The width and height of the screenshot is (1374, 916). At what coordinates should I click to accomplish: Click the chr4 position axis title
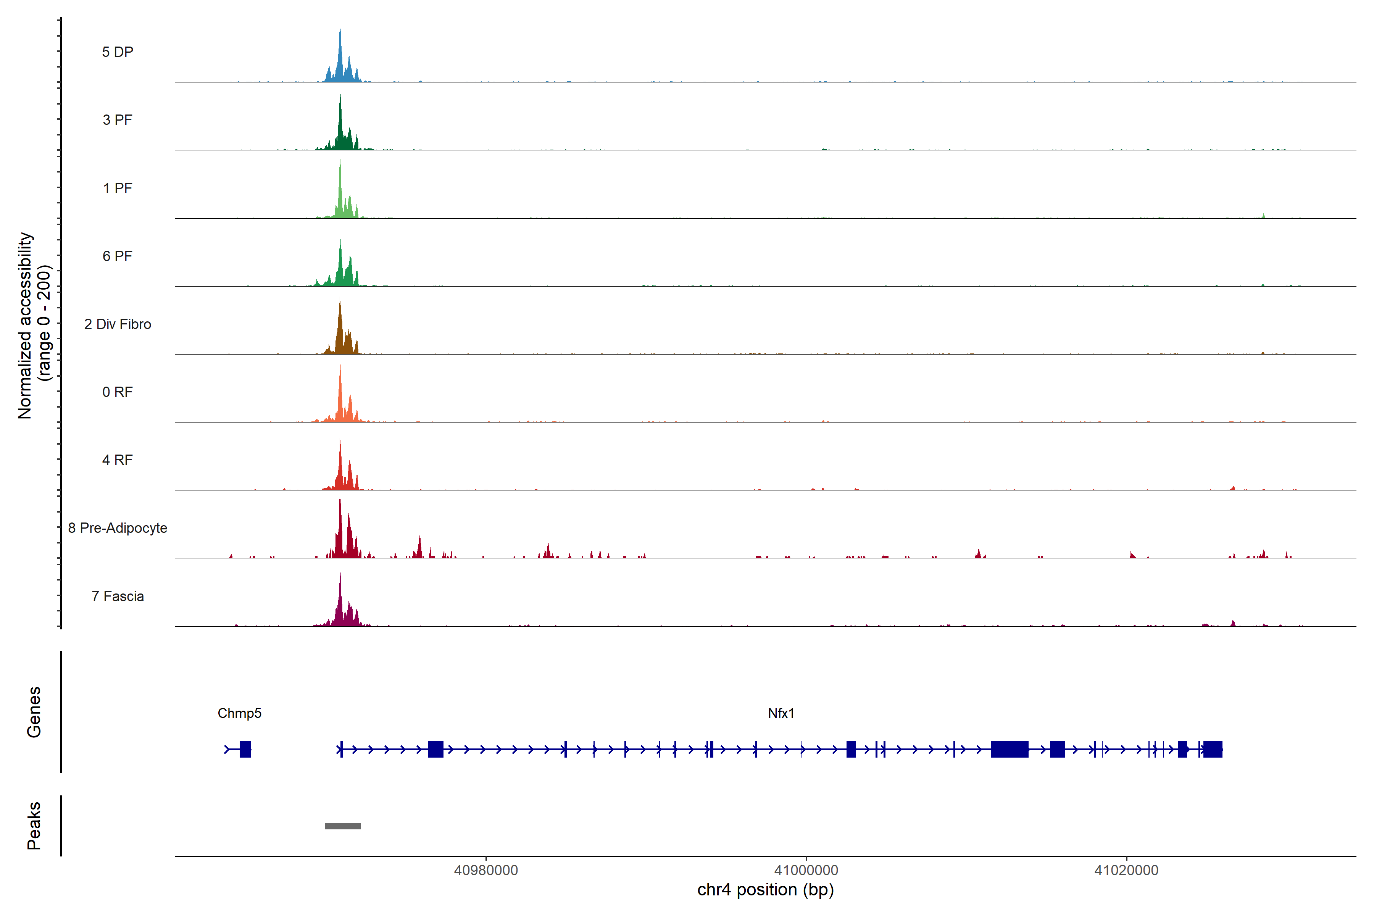click(765, 890)
